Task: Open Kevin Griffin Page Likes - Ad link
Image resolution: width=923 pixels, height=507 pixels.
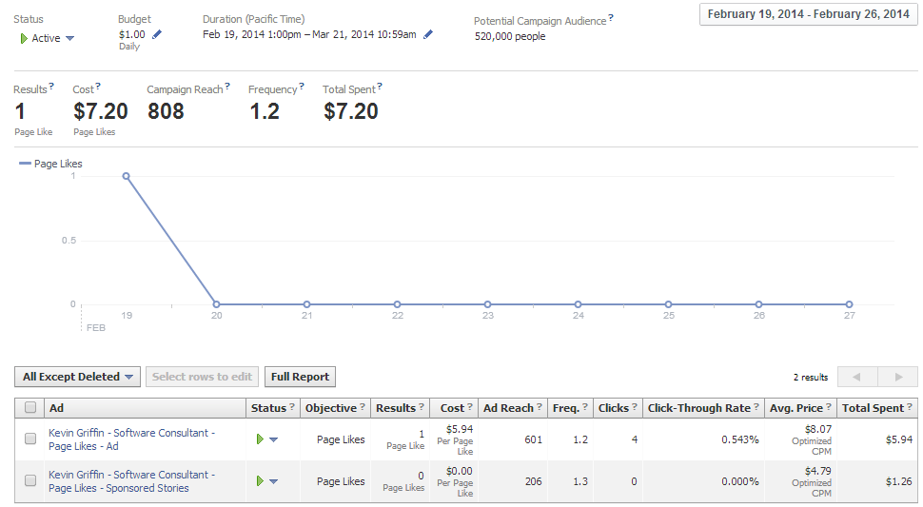Action: click(x=131, y=439)
